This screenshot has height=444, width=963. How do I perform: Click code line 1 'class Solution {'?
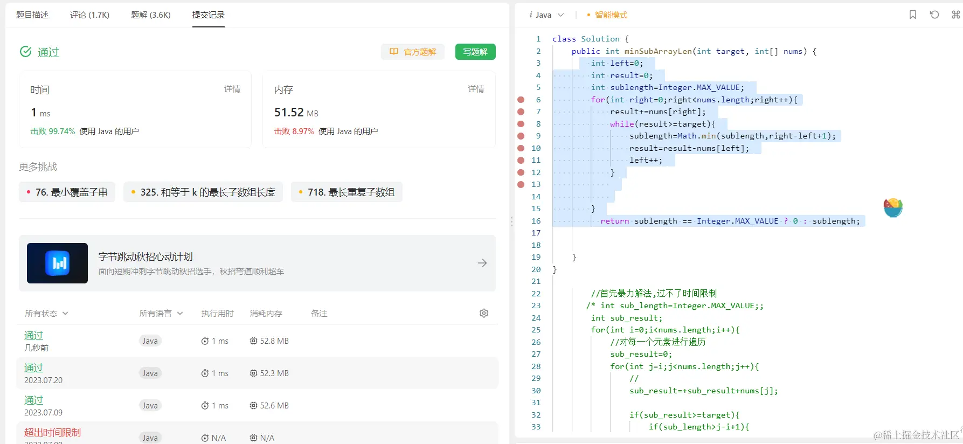pos(591,39)
